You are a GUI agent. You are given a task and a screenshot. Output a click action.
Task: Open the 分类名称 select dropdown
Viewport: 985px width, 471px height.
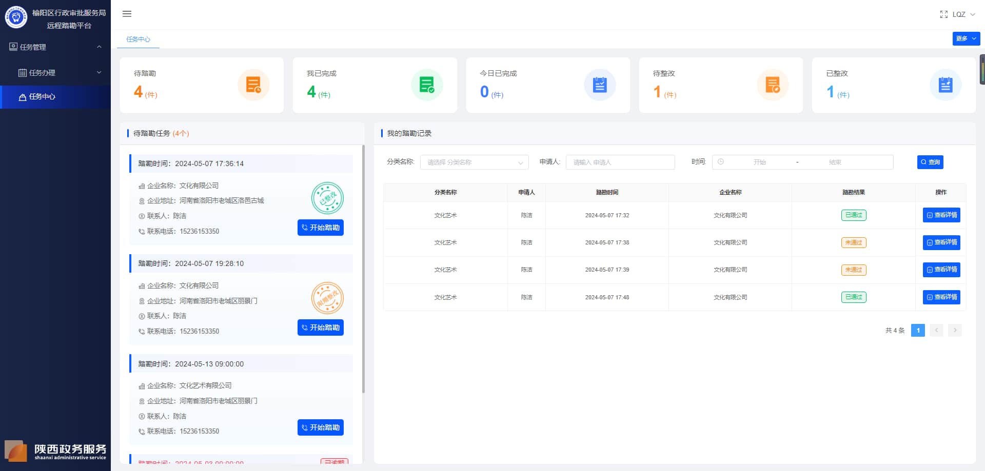click(x=474, y=162)
